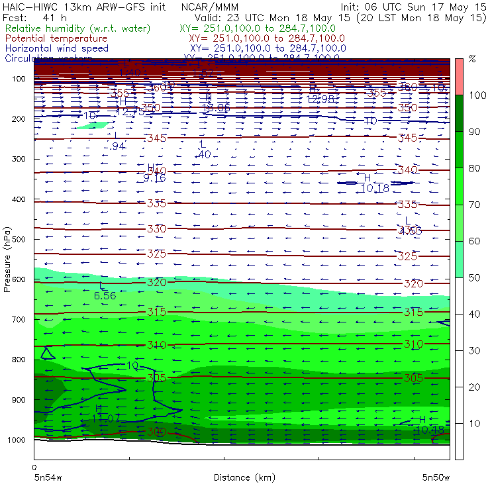This screenshot has width=490, height=490.
Task: Click the wind minimum value '.94'
Action: point(118,146)
